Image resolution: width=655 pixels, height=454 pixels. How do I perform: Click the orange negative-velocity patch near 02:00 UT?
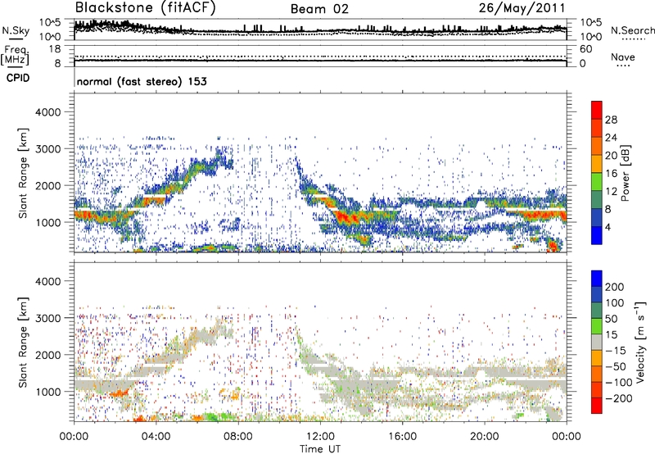coord(119,393)
